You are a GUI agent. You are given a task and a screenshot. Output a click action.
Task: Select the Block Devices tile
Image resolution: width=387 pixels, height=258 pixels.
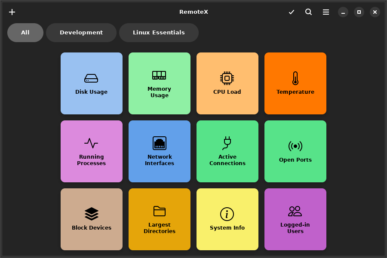(x=92, y=219)
